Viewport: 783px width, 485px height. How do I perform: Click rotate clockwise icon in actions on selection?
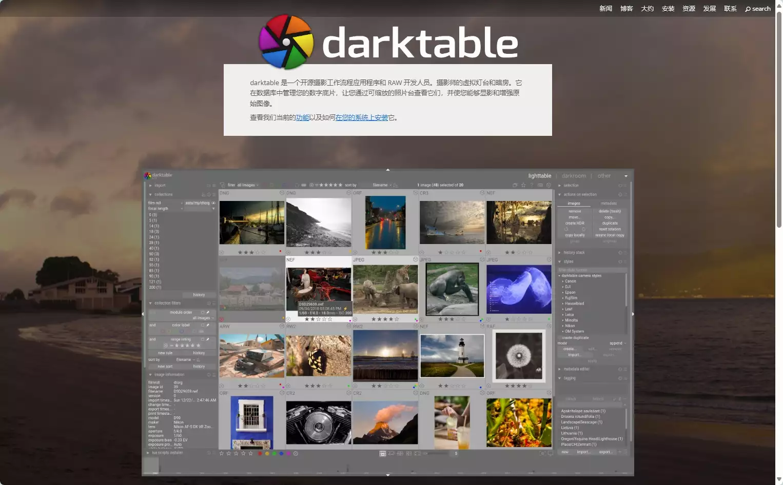coord(583,229)
